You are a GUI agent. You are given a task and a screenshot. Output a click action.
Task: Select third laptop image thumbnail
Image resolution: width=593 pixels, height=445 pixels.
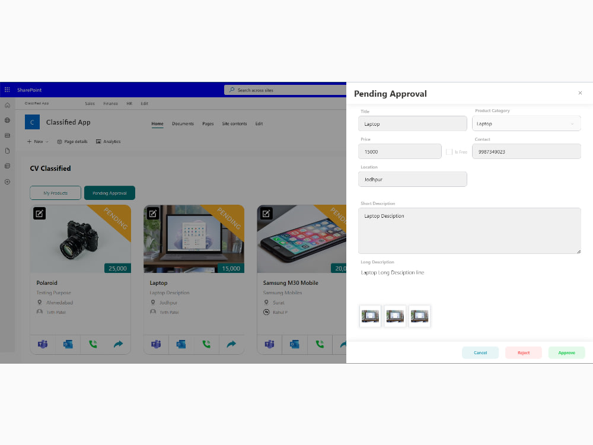tap(419, 316)
